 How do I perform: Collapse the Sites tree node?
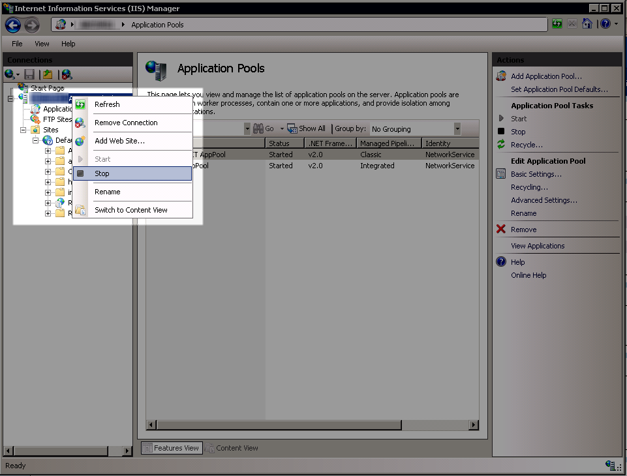pyautogui.click(x=23, y=130)
